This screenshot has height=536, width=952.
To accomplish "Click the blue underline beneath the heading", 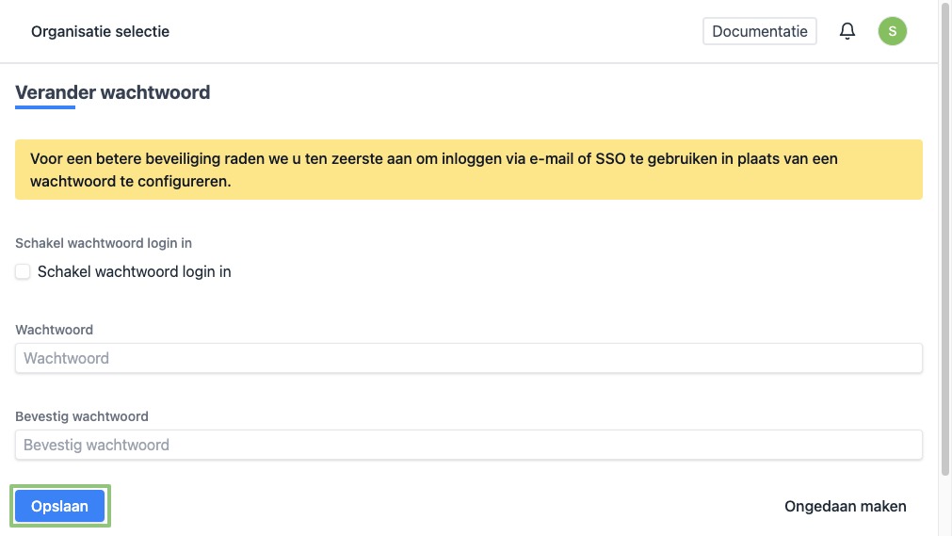I will point(44,107).
